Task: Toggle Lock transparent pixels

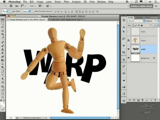Action: tap(133, 25)
